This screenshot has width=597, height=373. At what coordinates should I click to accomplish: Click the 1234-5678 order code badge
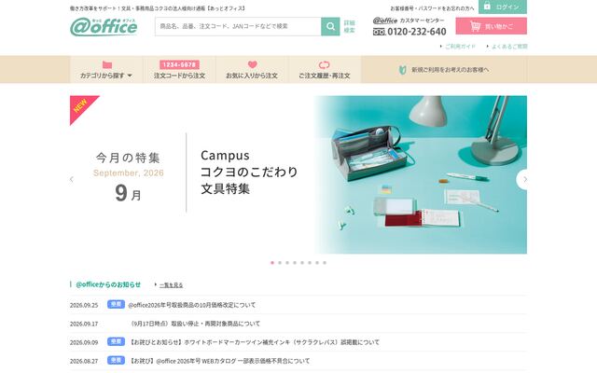[x=179, y=64]
